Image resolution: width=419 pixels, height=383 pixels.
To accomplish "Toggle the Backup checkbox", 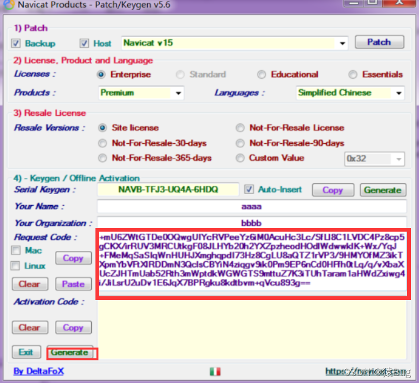I will 16,43.
